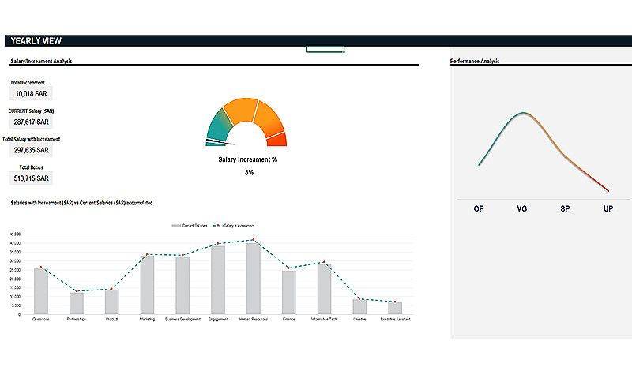Click the OP performance category label

[x=479, y=208]
